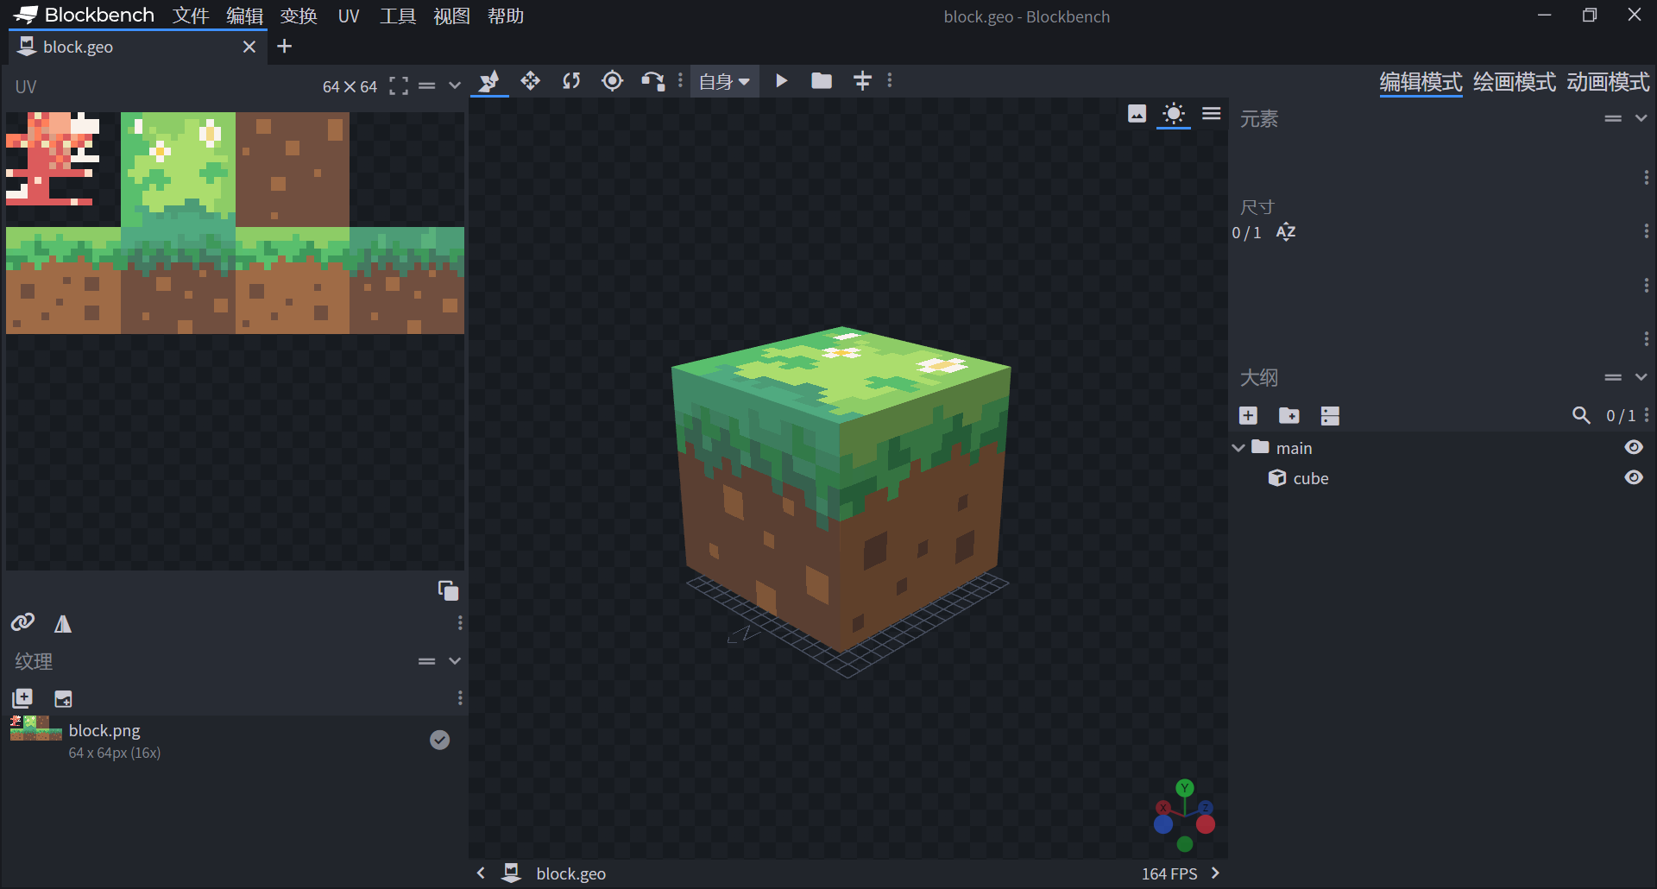This screenshot has height=889, width=1657.
Task: Open the 文件 menu
Action: pyautogui.click(x=190, y=16)
